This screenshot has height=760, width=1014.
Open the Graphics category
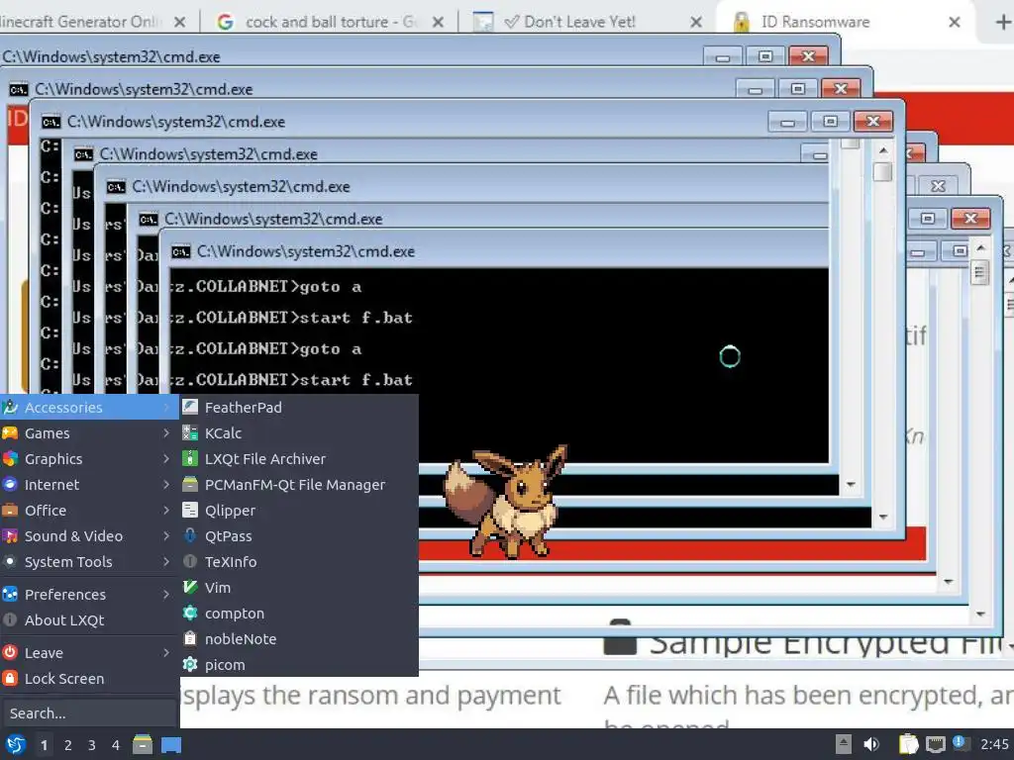[89, 459]
